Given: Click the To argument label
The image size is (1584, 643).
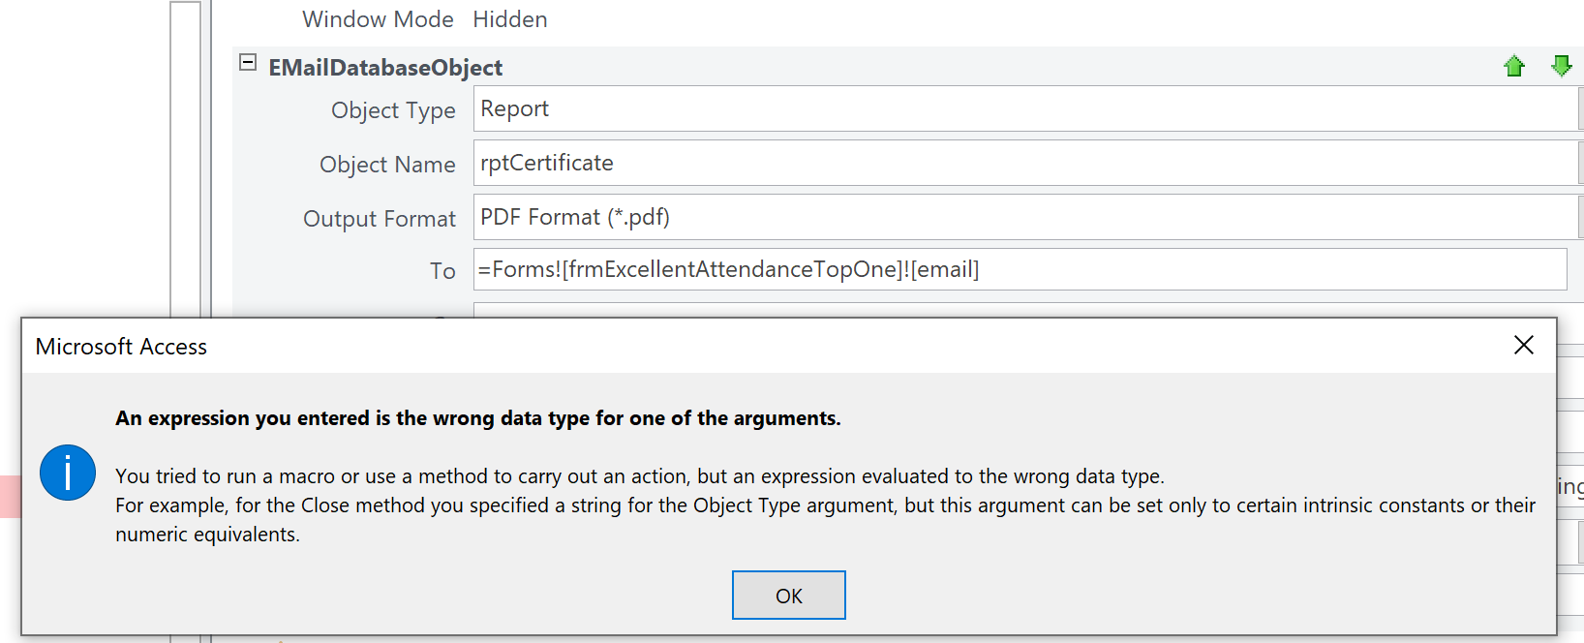Looking at the screenshot, I should tap(442, 271).
